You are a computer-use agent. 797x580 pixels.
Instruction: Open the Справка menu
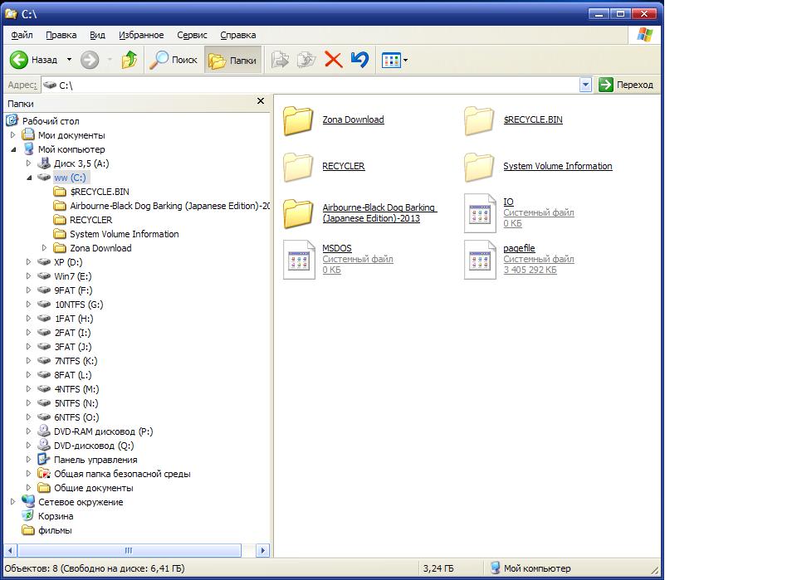tap(238, 35)
